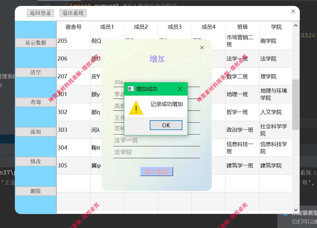Click the 成员1 column header

point(107,27)
